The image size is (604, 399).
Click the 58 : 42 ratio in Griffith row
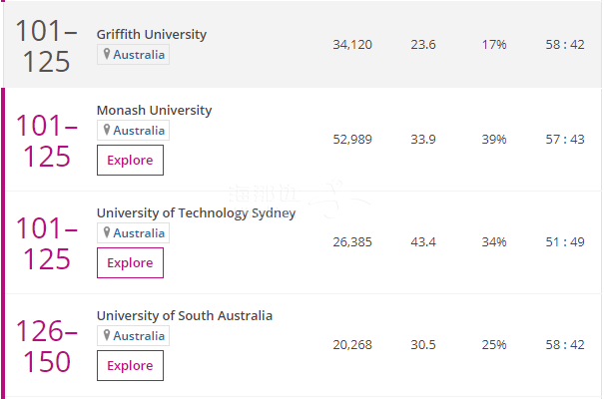(x=565, y=45)
